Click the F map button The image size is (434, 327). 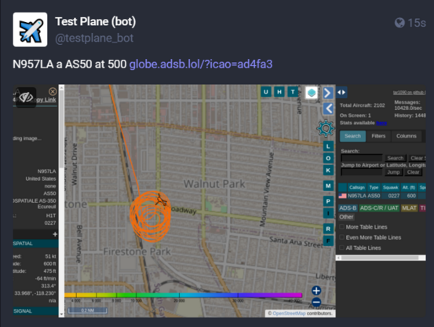click(x=328, y=241)
